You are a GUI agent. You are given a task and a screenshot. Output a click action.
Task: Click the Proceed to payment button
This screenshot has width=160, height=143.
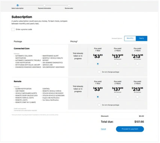[x=130, y=129]
